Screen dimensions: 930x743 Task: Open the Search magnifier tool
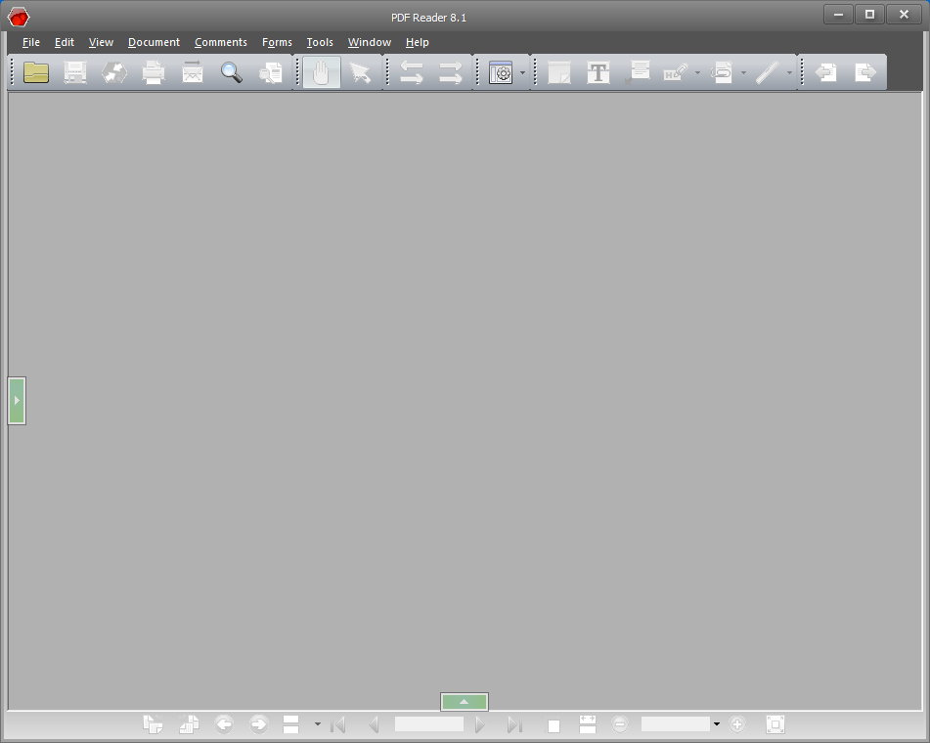point(231,71)
